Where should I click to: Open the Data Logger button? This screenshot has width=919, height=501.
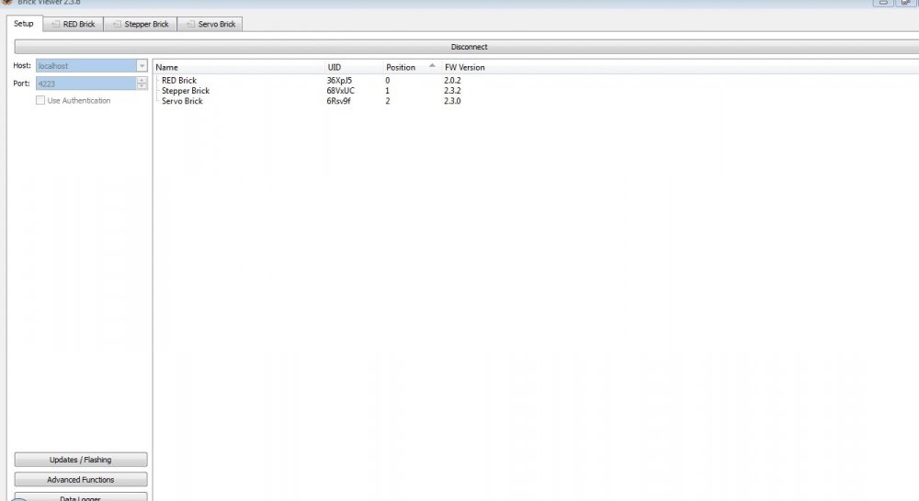[x=80, y=497]
